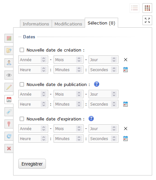Screen dimensions: 156x180
Task: Switch to the Informations tab
Action: point(36,24)
